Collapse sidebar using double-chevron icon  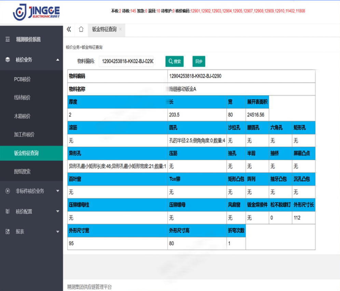coord(69,29)
